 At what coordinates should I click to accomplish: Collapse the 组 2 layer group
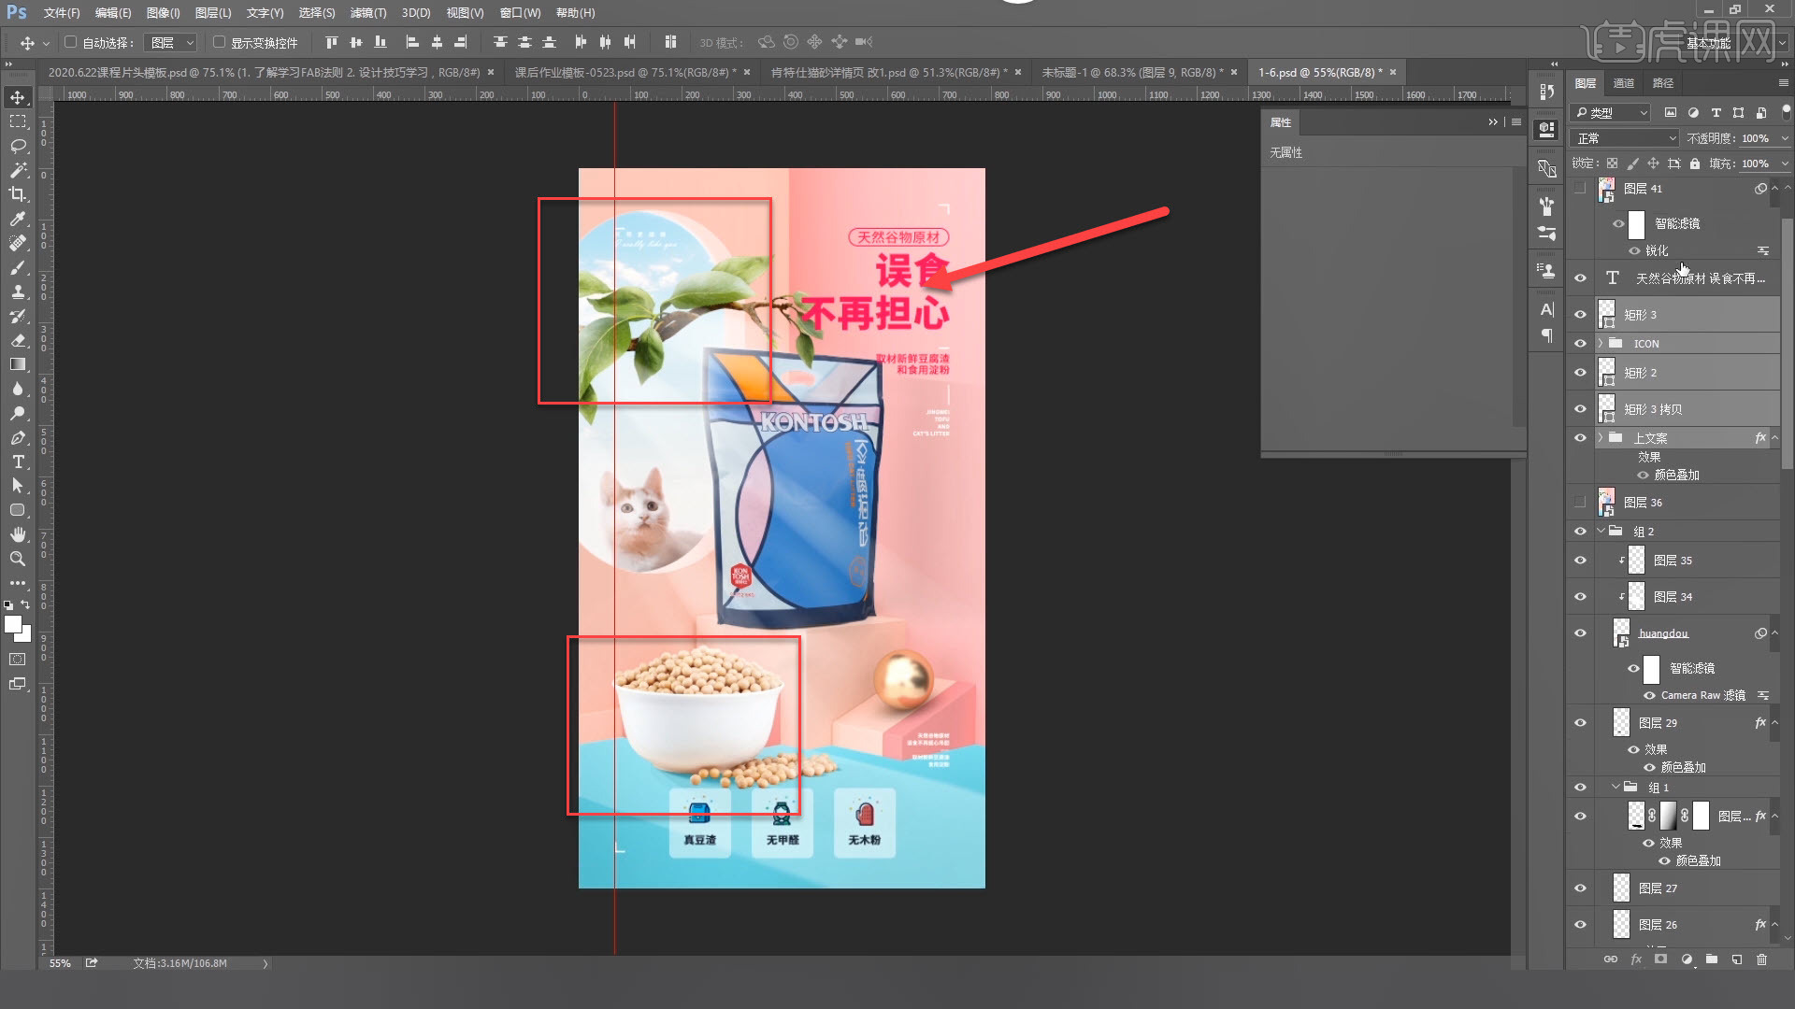pyautogui.click(x=1601, y=532)
